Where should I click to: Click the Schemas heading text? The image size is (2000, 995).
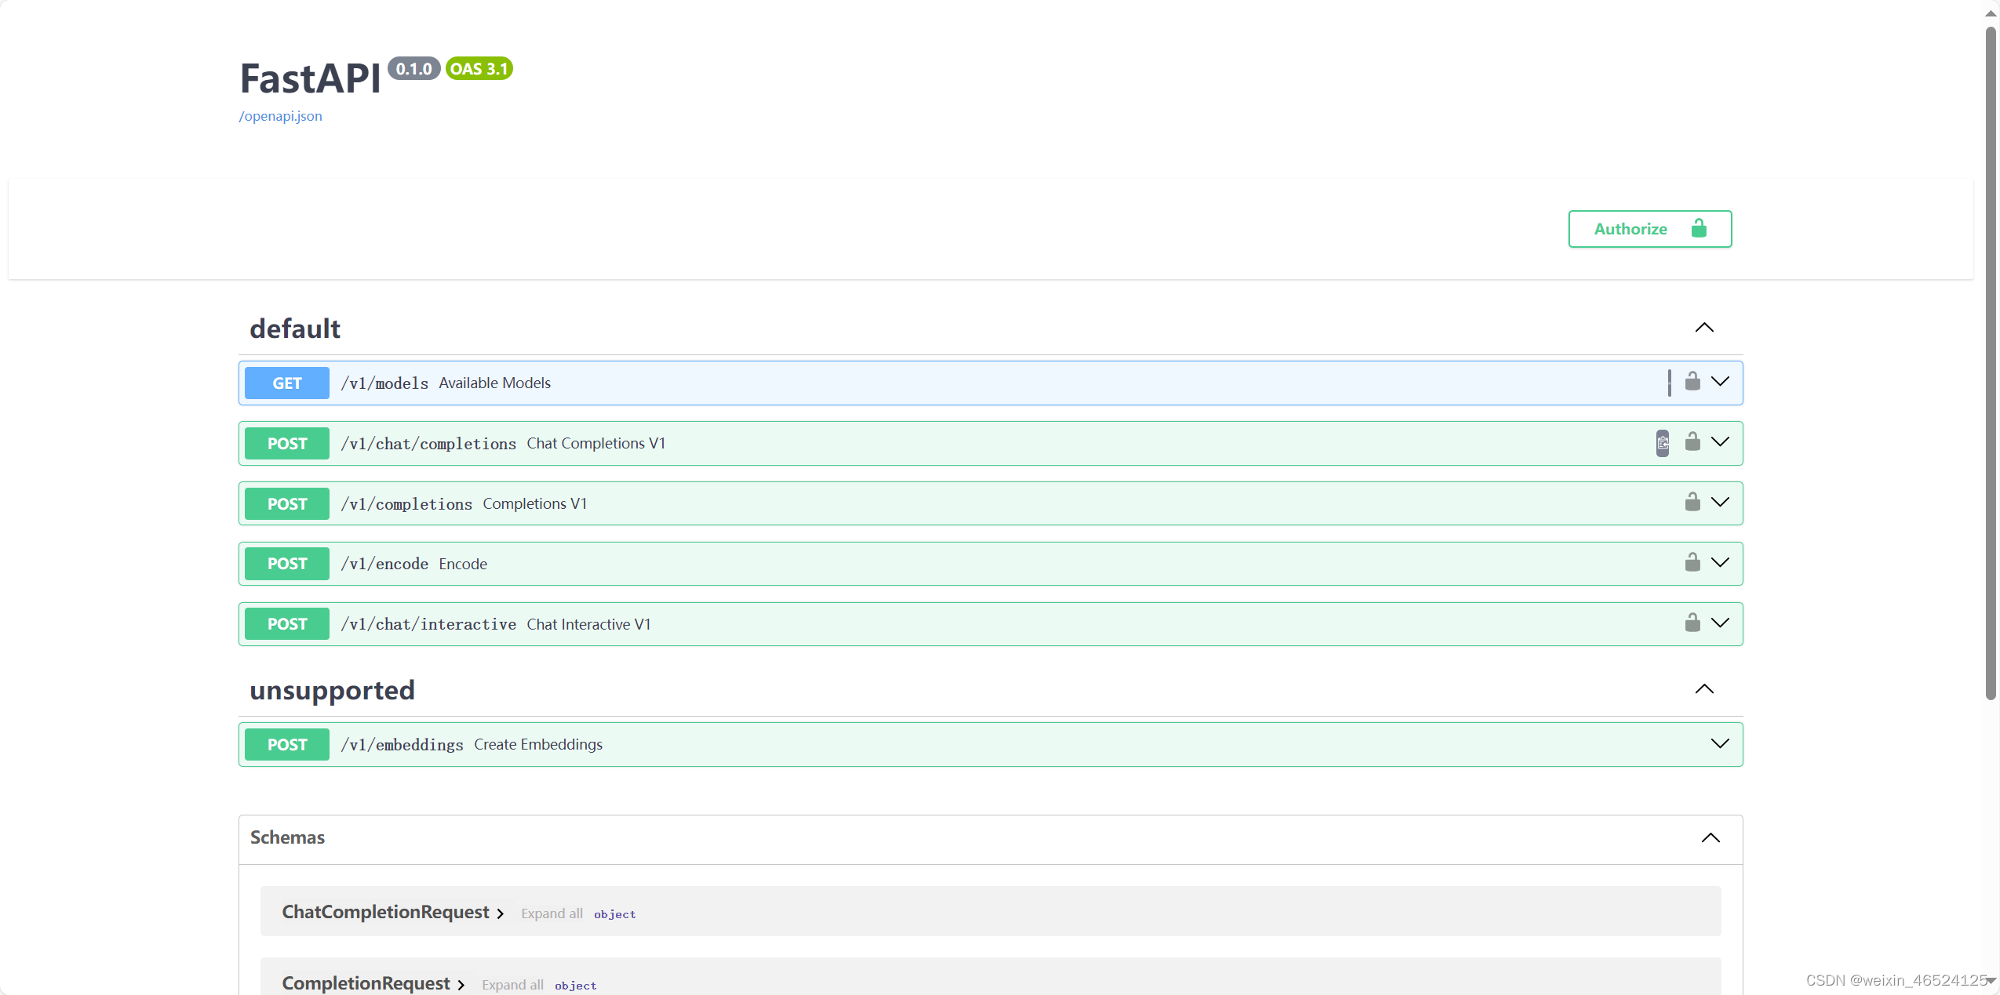287,837
